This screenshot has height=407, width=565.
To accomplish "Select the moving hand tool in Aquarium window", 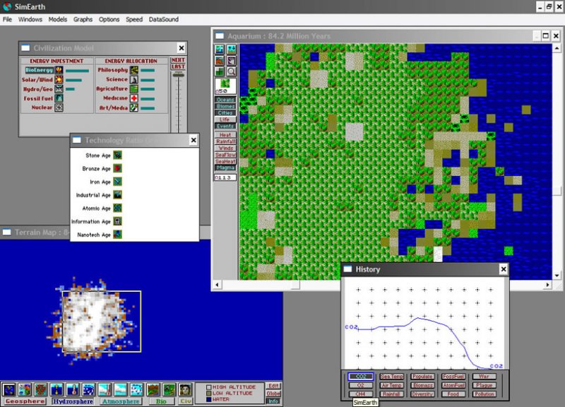I will (232, 60).
